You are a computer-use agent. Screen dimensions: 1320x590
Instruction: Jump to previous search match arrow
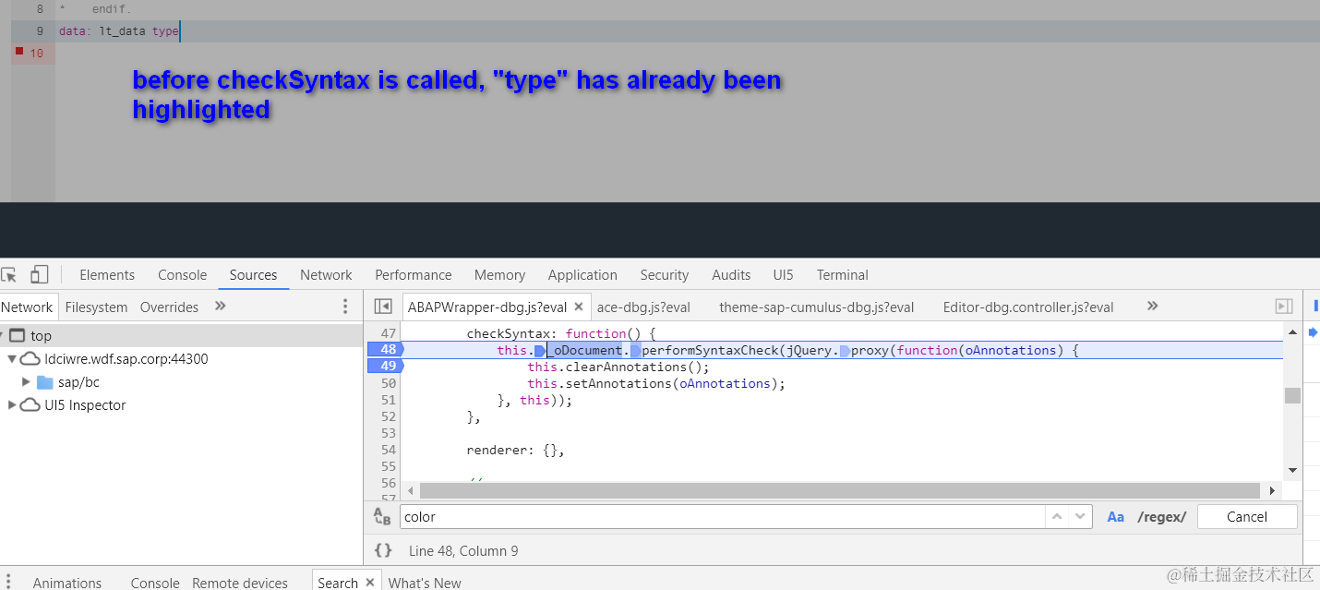point(1057,517)
